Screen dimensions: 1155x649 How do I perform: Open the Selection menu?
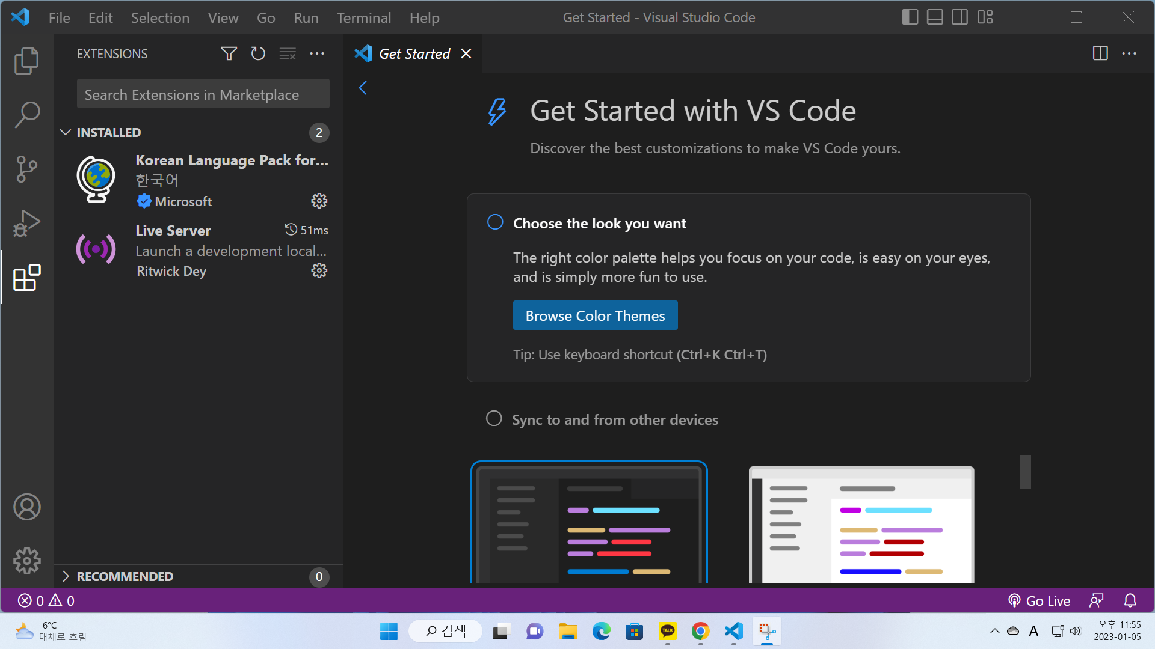coord(160,17)
